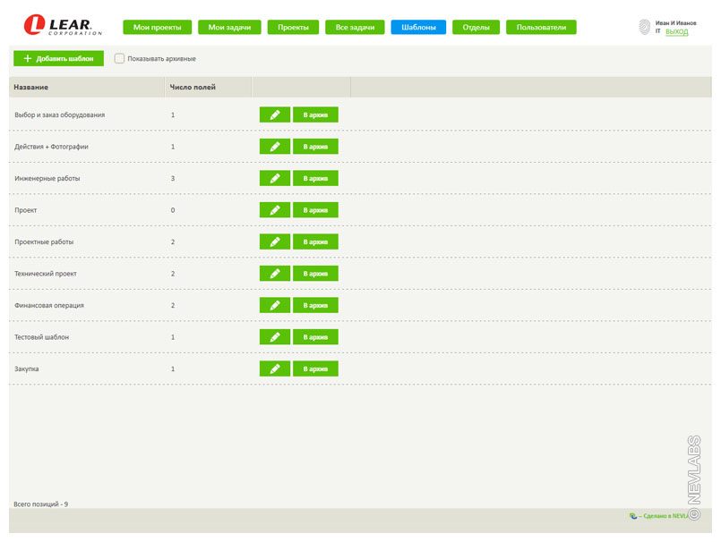Enable the Показывать архивные checkbox

119,58
